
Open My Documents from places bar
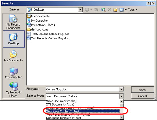[x=14, y=56]
